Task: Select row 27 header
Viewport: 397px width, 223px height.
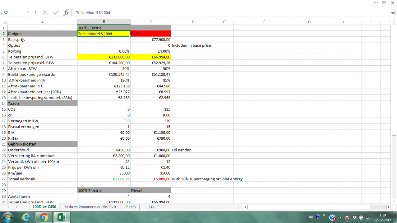Action: click(4, 179)
